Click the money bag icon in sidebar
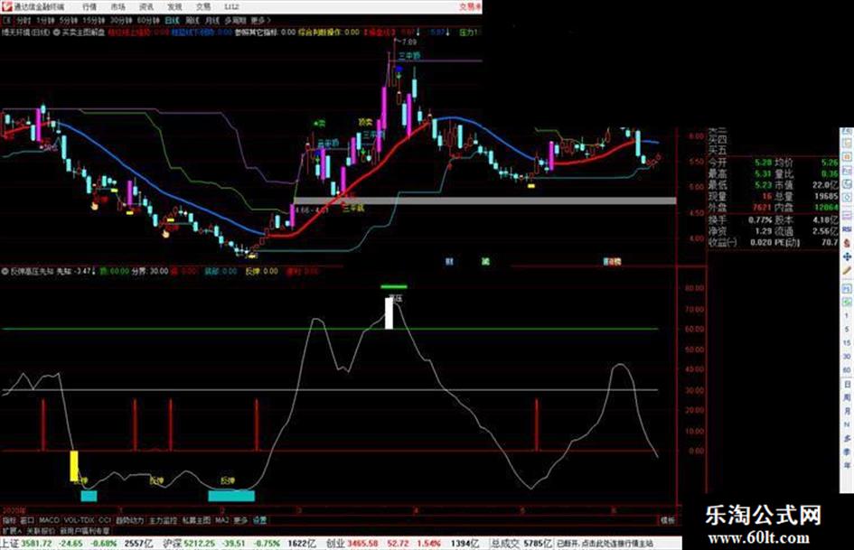Image resolution: width=854 pixels, height=550 pixels. pos(847,243)
